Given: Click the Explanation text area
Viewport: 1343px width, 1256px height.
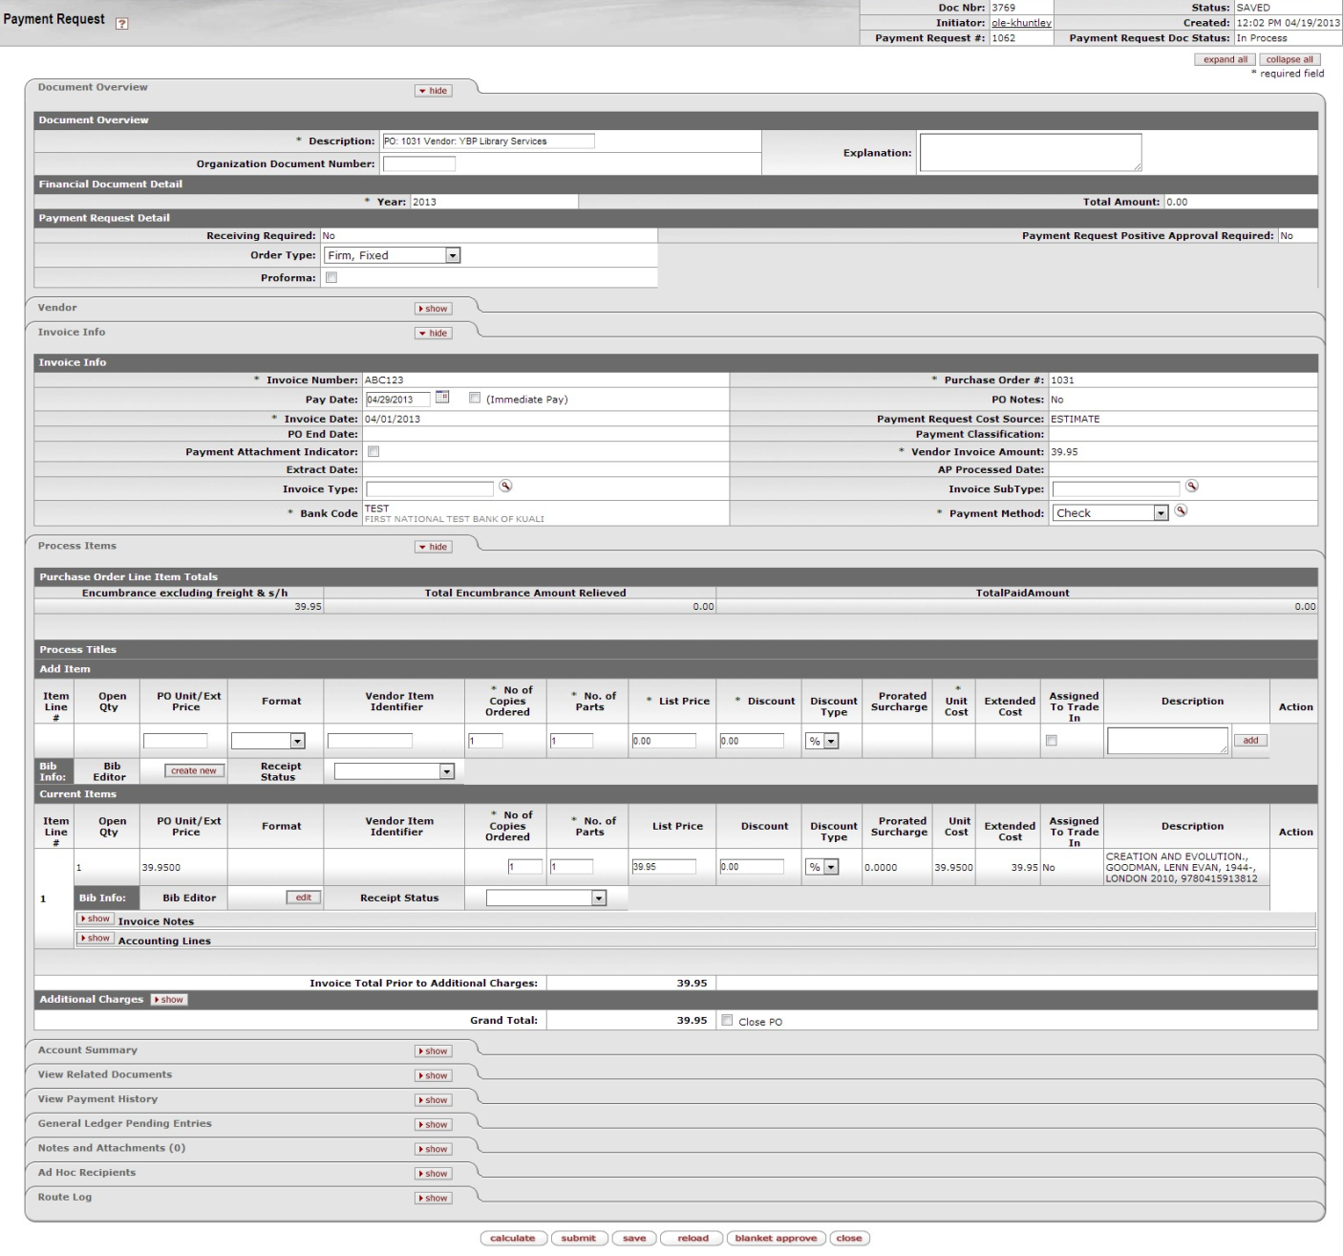Looking at the screenshot, I should tap(1030, 153).
